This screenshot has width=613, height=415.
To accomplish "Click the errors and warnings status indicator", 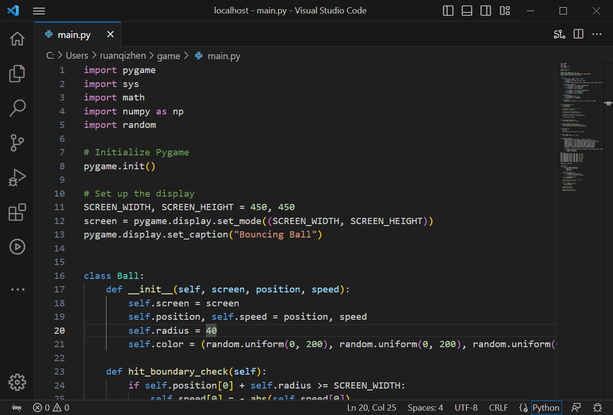I will tap(51, 408).
